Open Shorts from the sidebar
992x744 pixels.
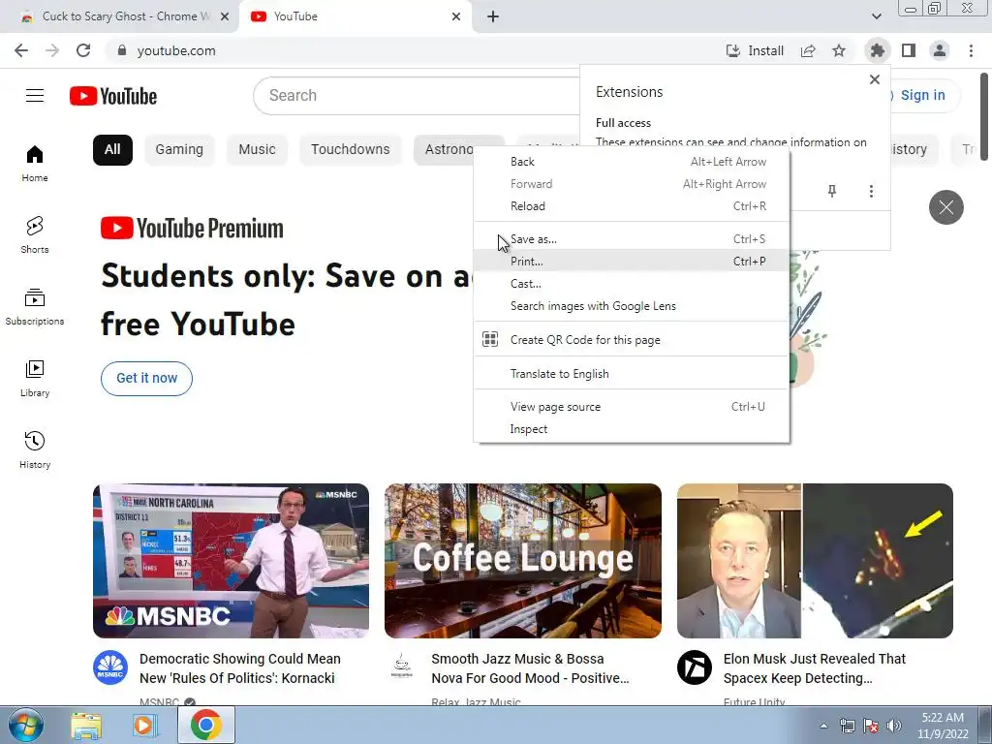pos(35,235)
